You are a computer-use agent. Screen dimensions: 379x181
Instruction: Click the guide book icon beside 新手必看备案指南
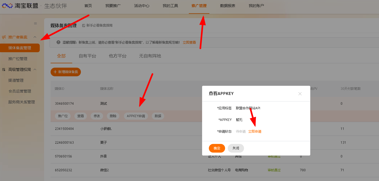pos(84,25)
